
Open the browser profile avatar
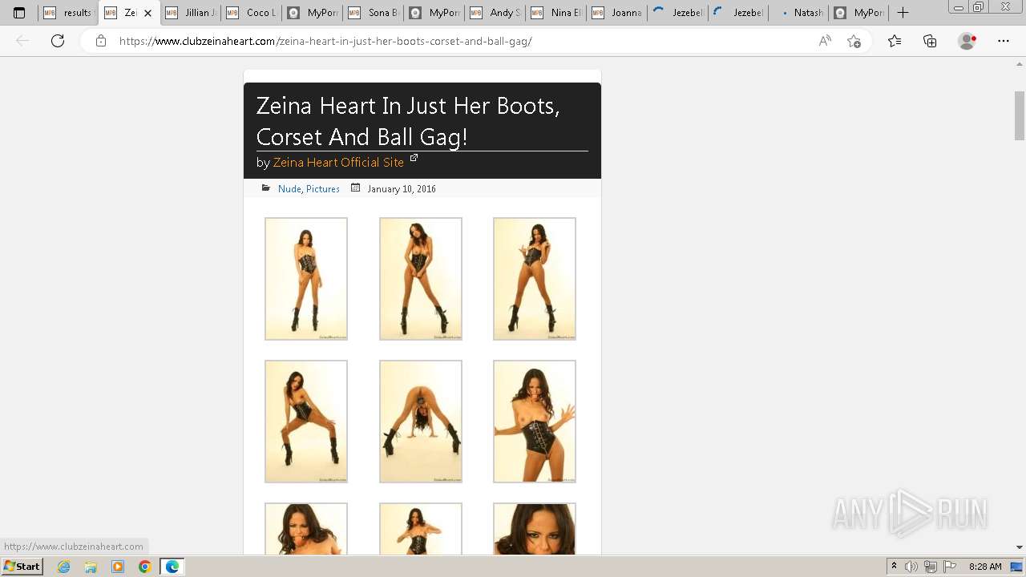tap(967, 41)
